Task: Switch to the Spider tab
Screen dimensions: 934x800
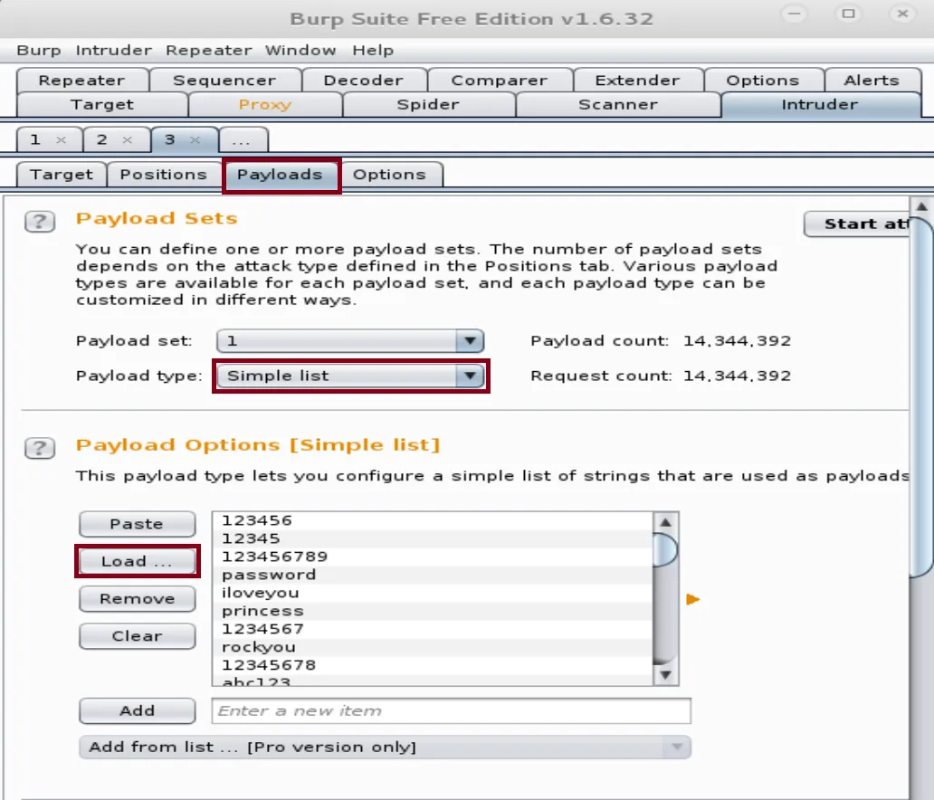Action: tap(428, 105)
